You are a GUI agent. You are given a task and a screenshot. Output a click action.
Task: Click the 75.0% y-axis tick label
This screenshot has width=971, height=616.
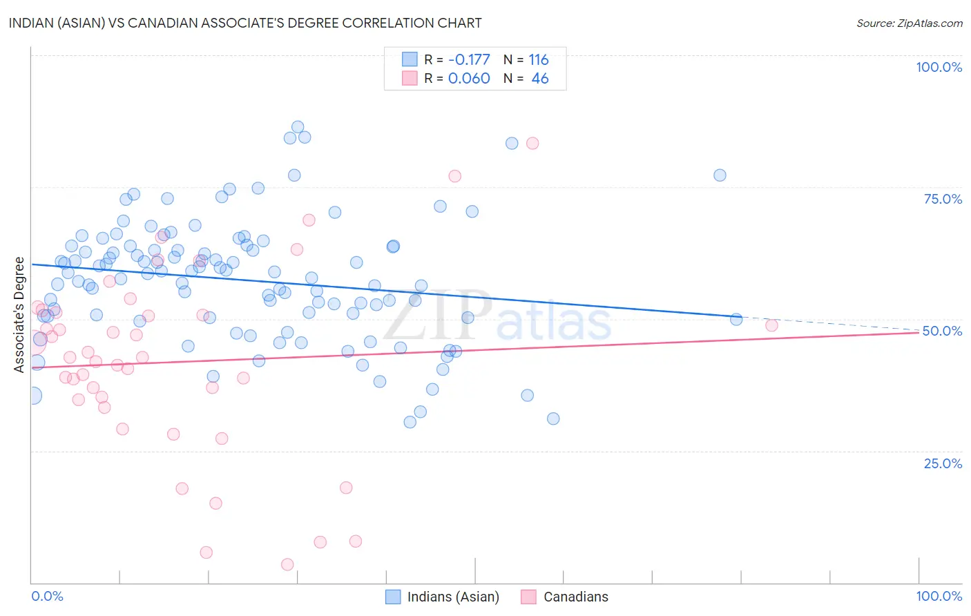pyautogui.click(x=943, y=199)
